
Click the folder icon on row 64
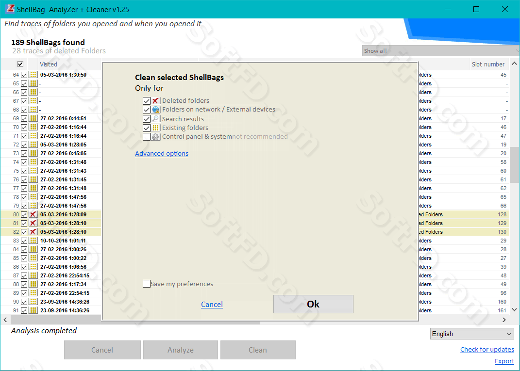[x=33, y=75]
